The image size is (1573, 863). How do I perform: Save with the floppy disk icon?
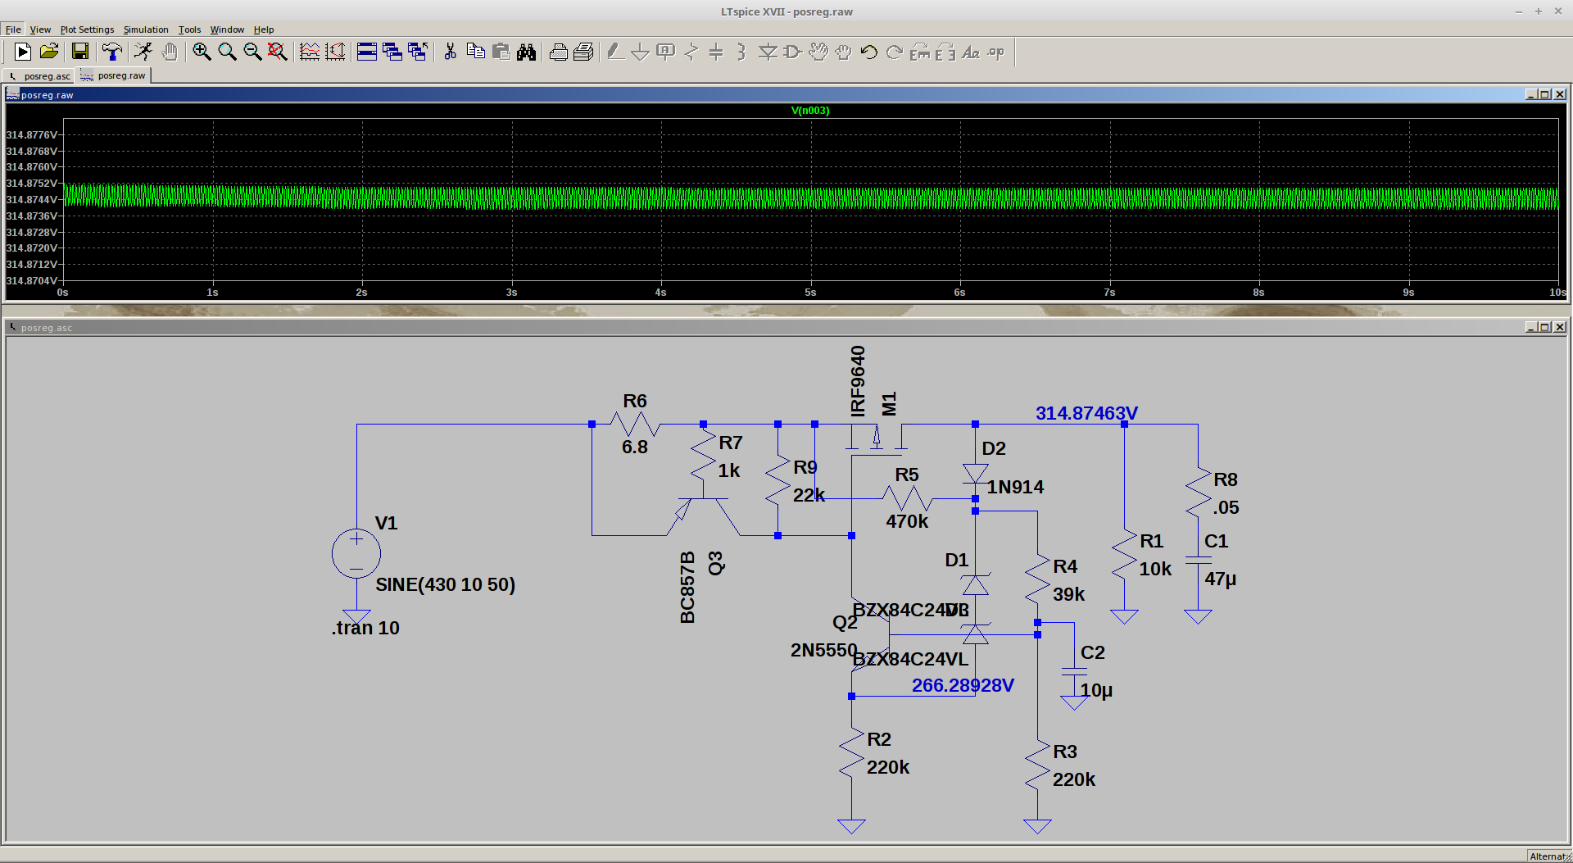click(x=80, y=52)
